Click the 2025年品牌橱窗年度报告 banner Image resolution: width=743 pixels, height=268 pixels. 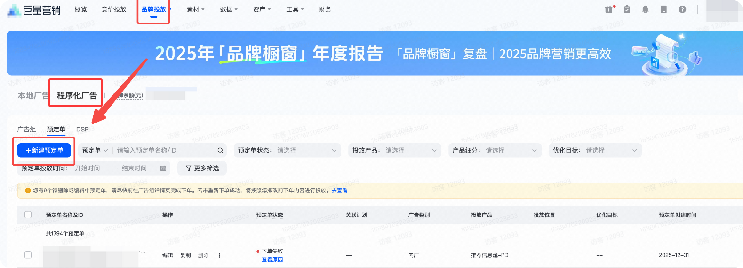point(375,53)
